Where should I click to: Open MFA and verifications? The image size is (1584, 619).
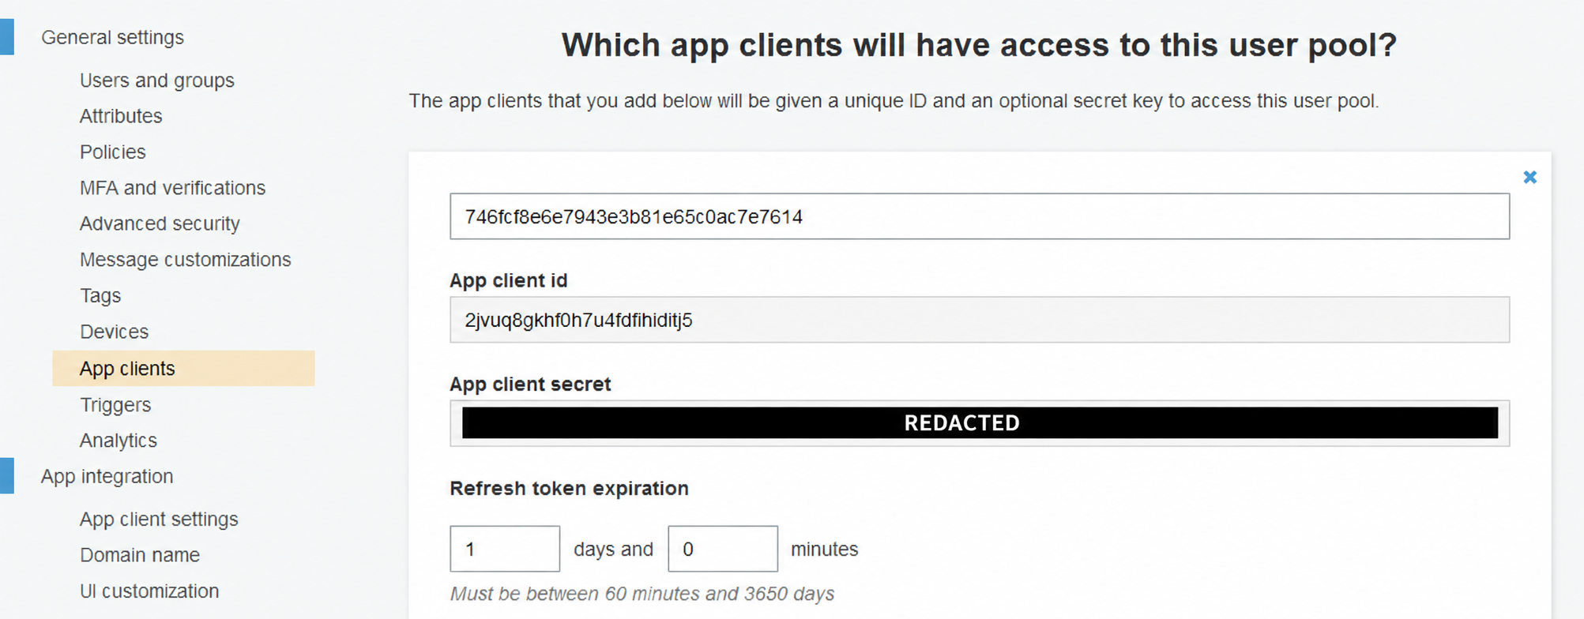coord(172,188)
